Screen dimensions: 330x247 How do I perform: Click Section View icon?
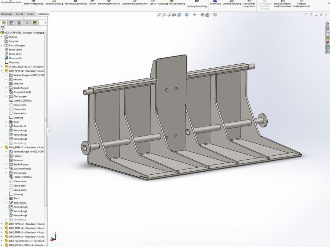point(174,15)
